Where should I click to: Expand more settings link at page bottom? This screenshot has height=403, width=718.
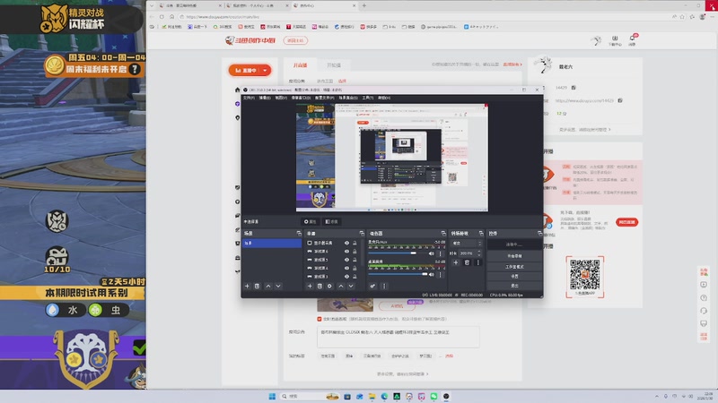(x=402, y=373)
